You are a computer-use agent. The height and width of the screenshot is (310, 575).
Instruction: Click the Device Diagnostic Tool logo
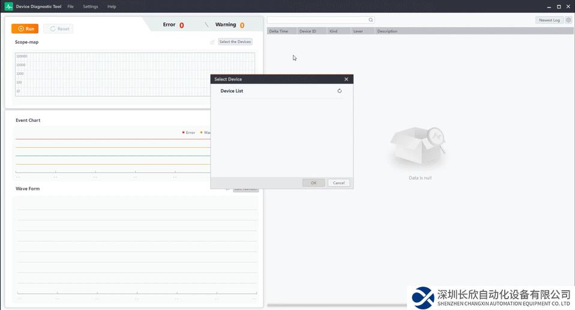(9, 7)
